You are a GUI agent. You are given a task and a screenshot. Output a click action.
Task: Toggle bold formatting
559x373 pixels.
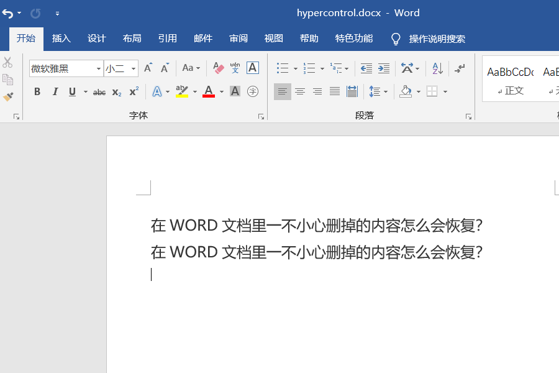37,92
